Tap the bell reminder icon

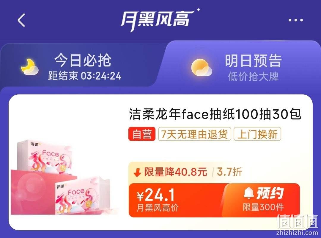[x=249, y=193]
